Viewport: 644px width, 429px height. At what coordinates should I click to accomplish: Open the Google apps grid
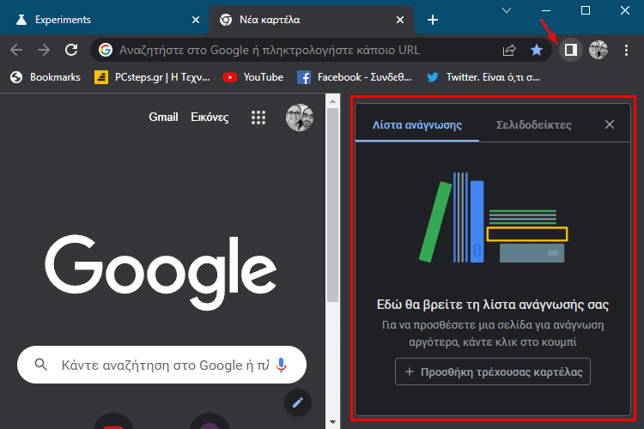(x=258, y=118)
